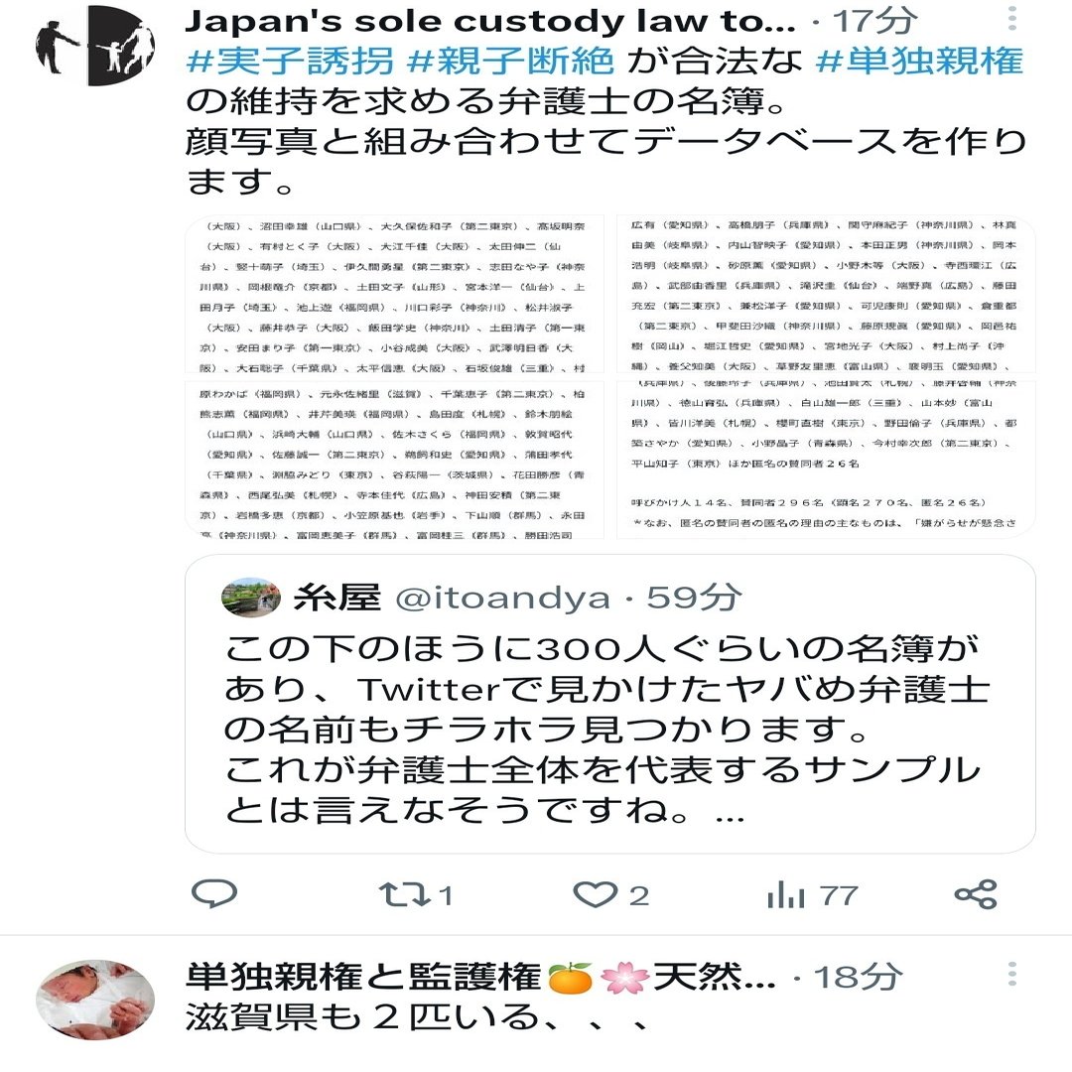The height and width of the screenshot is (1072, 1072).
Task: Open reply on the first tweet
Action: [214, 893]
